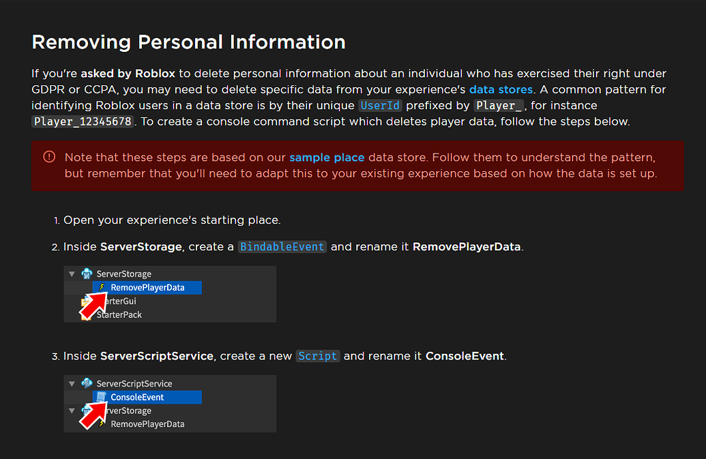Click the Script inline code label
This screenshot has height=459, width=706.
click(x=318, y=355)
